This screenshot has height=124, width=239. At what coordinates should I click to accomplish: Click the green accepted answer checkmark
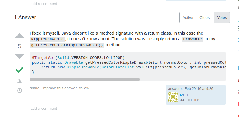pyautogui.click(x=20, y=70)
